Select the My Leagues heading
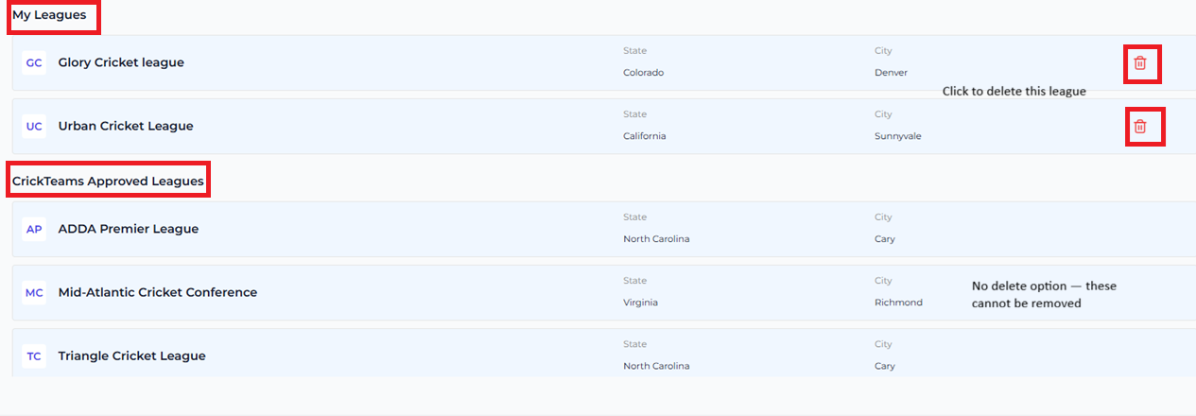Viewport: 1196px width, 416px height. [x=49, y=15]
